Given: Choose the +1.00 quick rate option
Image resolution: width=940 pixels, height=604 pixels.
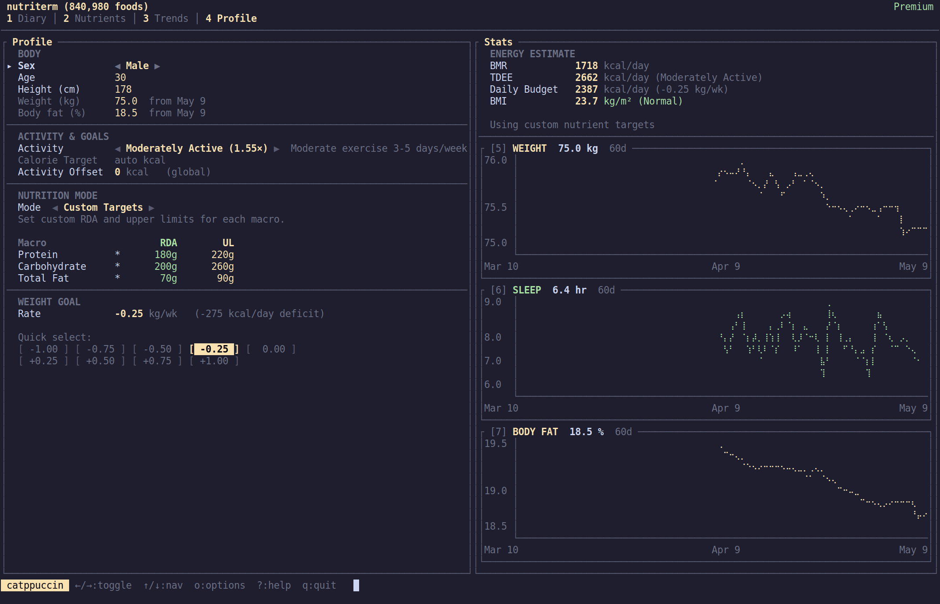Looking at the screenshot, I should (x=214, y=361).
